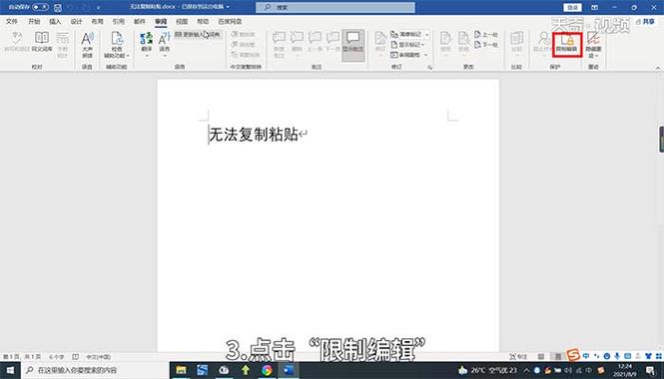The height and width of the screenshot is (379, 664).
Task: Click the Save icon in title bar
Action: 58,8
